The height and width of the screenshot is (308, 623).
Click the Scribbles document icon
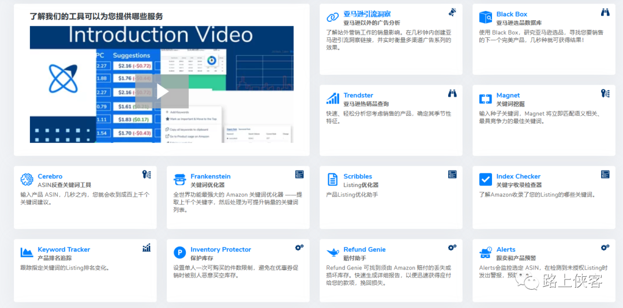tap(333, 180)
